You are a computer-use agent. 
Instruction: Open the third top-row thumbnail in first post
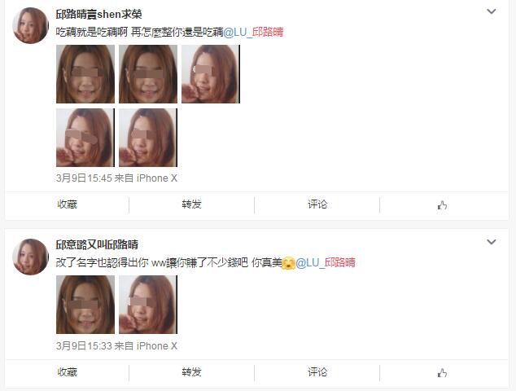click(x=211, y=74)
